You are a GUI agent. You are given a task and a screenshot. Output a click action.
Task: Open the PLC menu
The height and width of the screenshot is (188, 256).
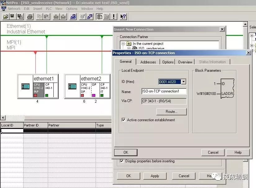click(x=49, y=9)
